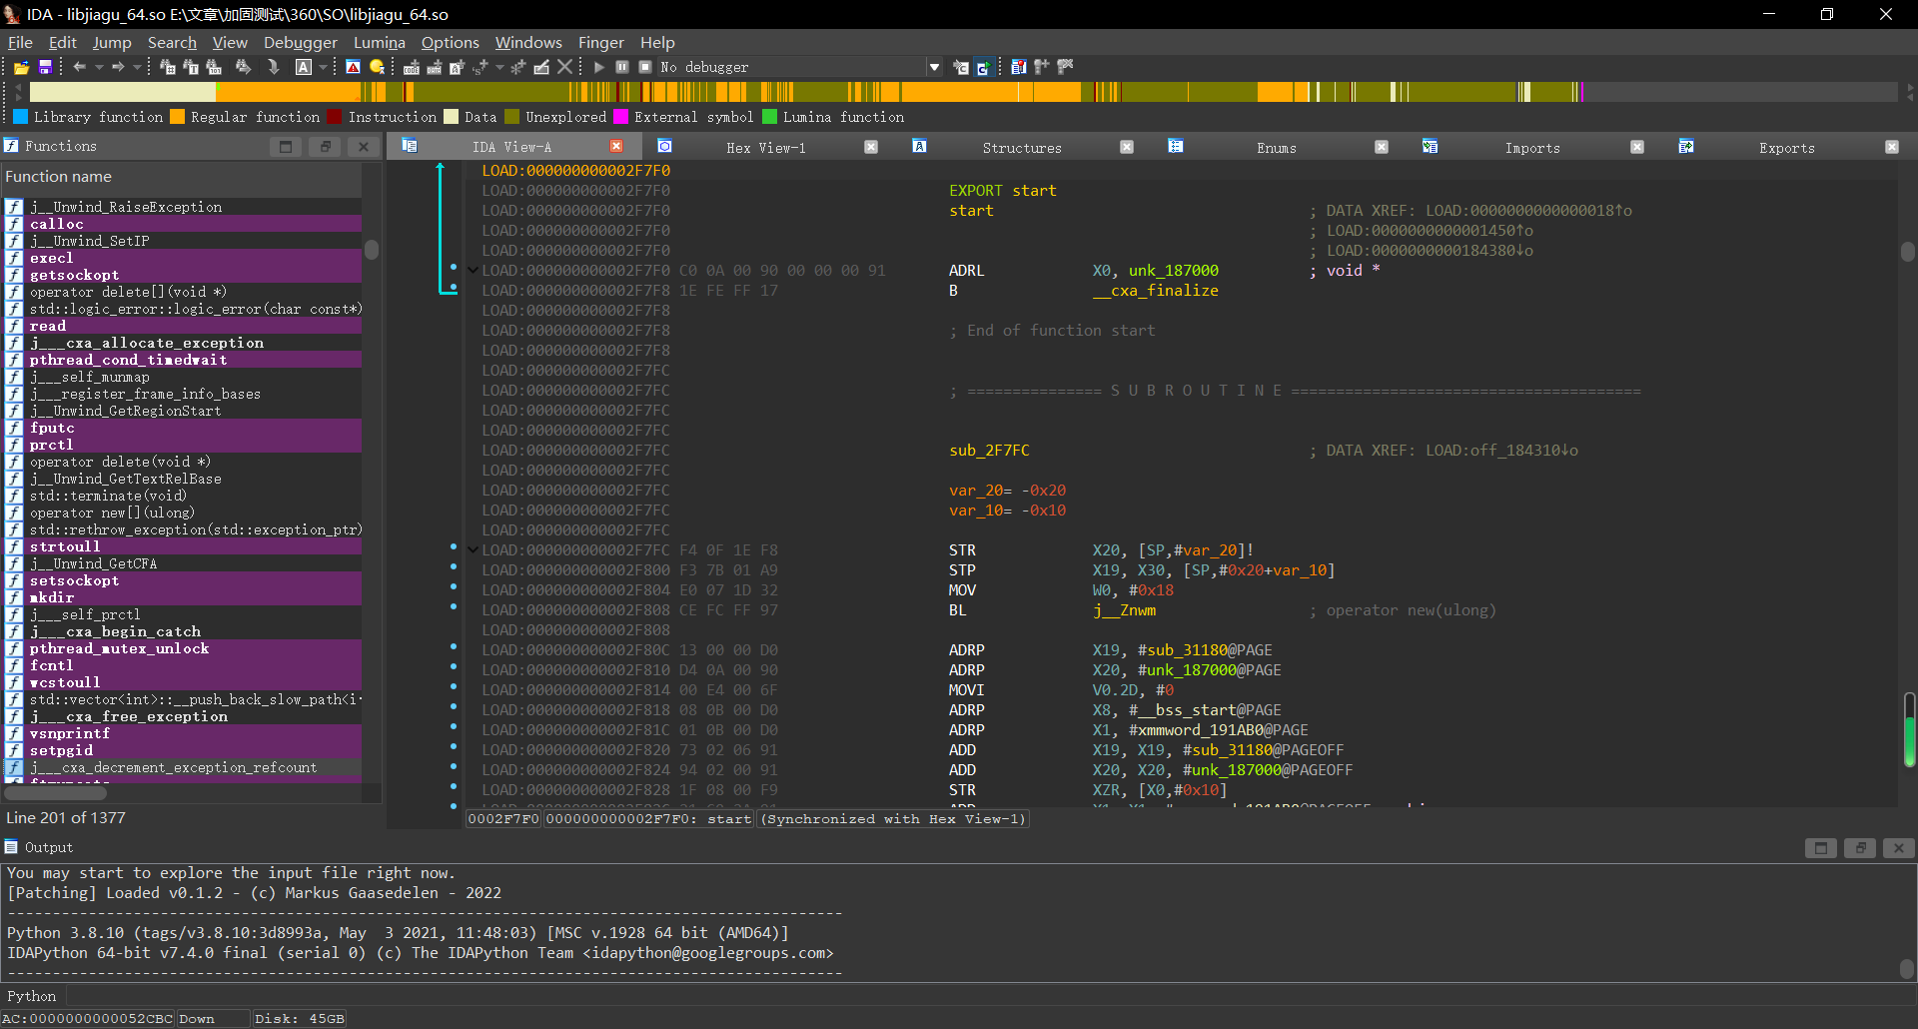Toggle breakpoint dot at line 2F804 MOV

pos(454,587)
